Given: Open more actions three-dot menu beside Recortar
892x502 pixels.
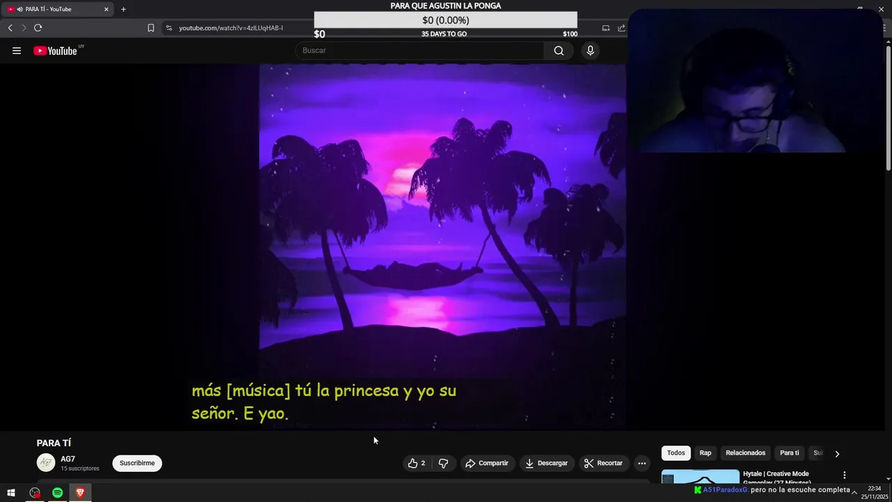Looking at the screenshot, I should [x=642, y=463].
